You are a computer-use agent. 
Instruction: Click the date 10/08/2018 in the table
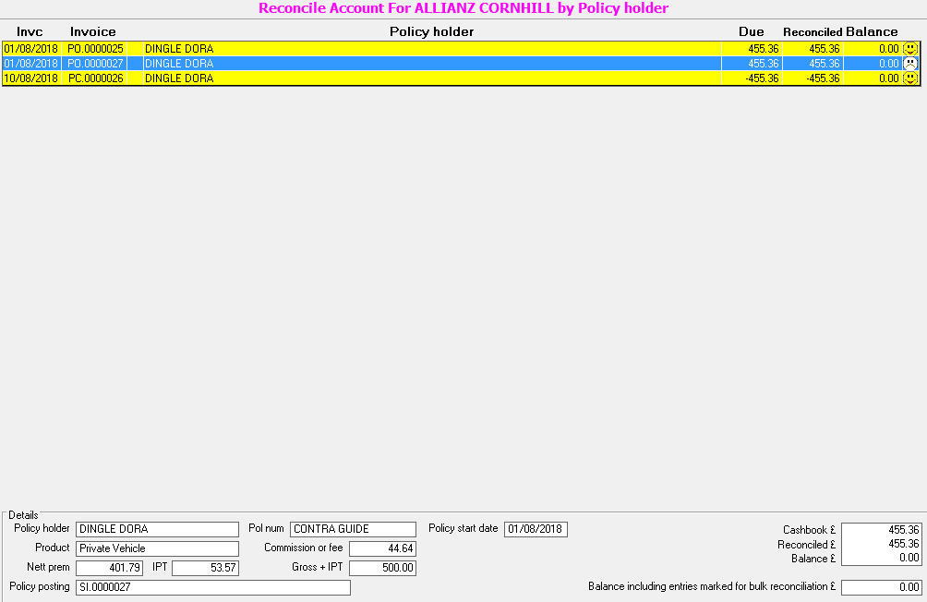pos(31,78)
